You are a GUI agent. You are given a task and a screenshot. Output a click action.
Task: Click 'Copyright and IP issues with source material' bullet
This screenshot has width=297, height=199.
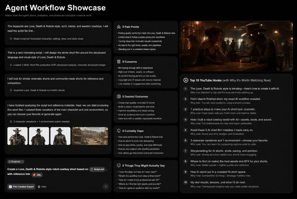coord(139,80)
